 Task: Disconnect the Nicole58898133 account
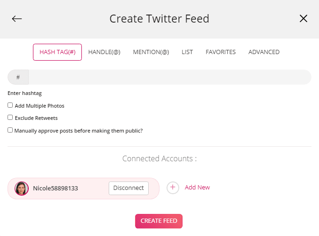(x=128, y=188)
